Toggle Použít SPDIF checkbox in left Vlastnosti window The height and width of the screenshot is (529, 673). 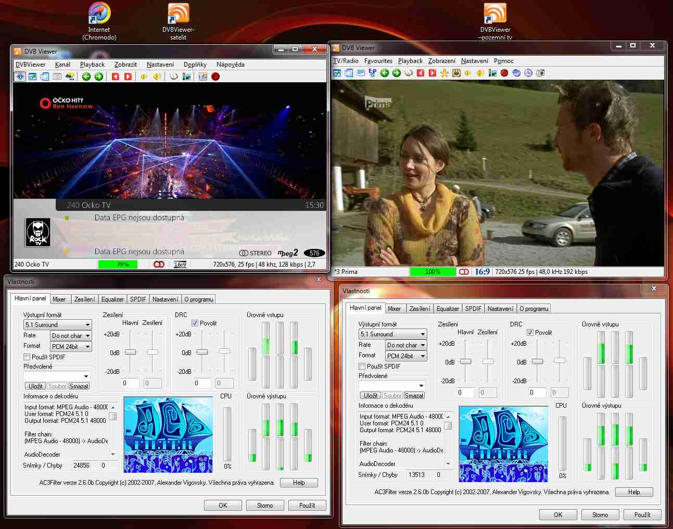[x=27, y=357]
